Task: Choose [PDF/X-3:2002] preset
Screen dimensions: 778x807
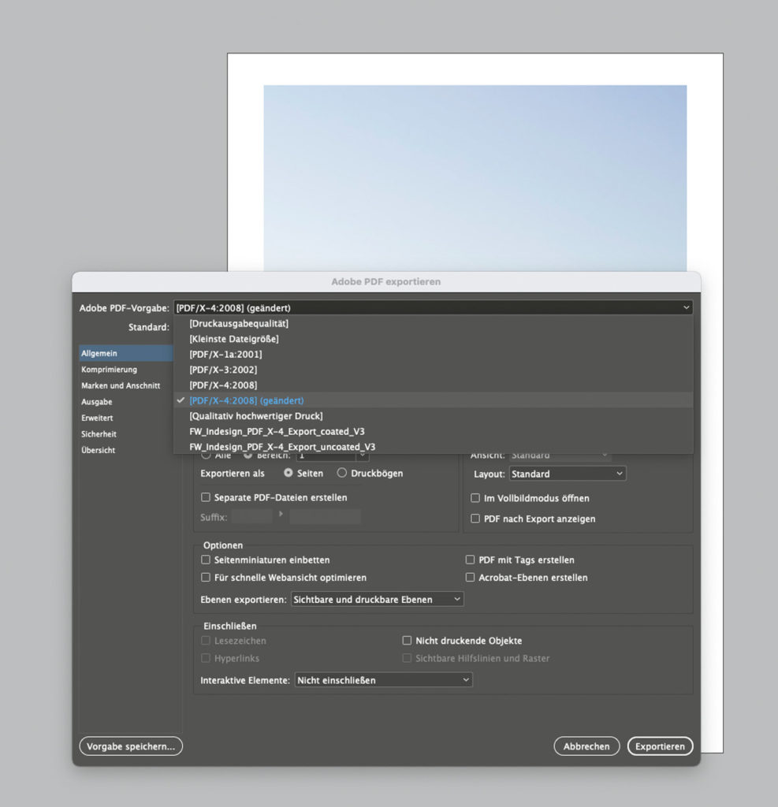Action: pyautogui.click(x=433, y=370)
